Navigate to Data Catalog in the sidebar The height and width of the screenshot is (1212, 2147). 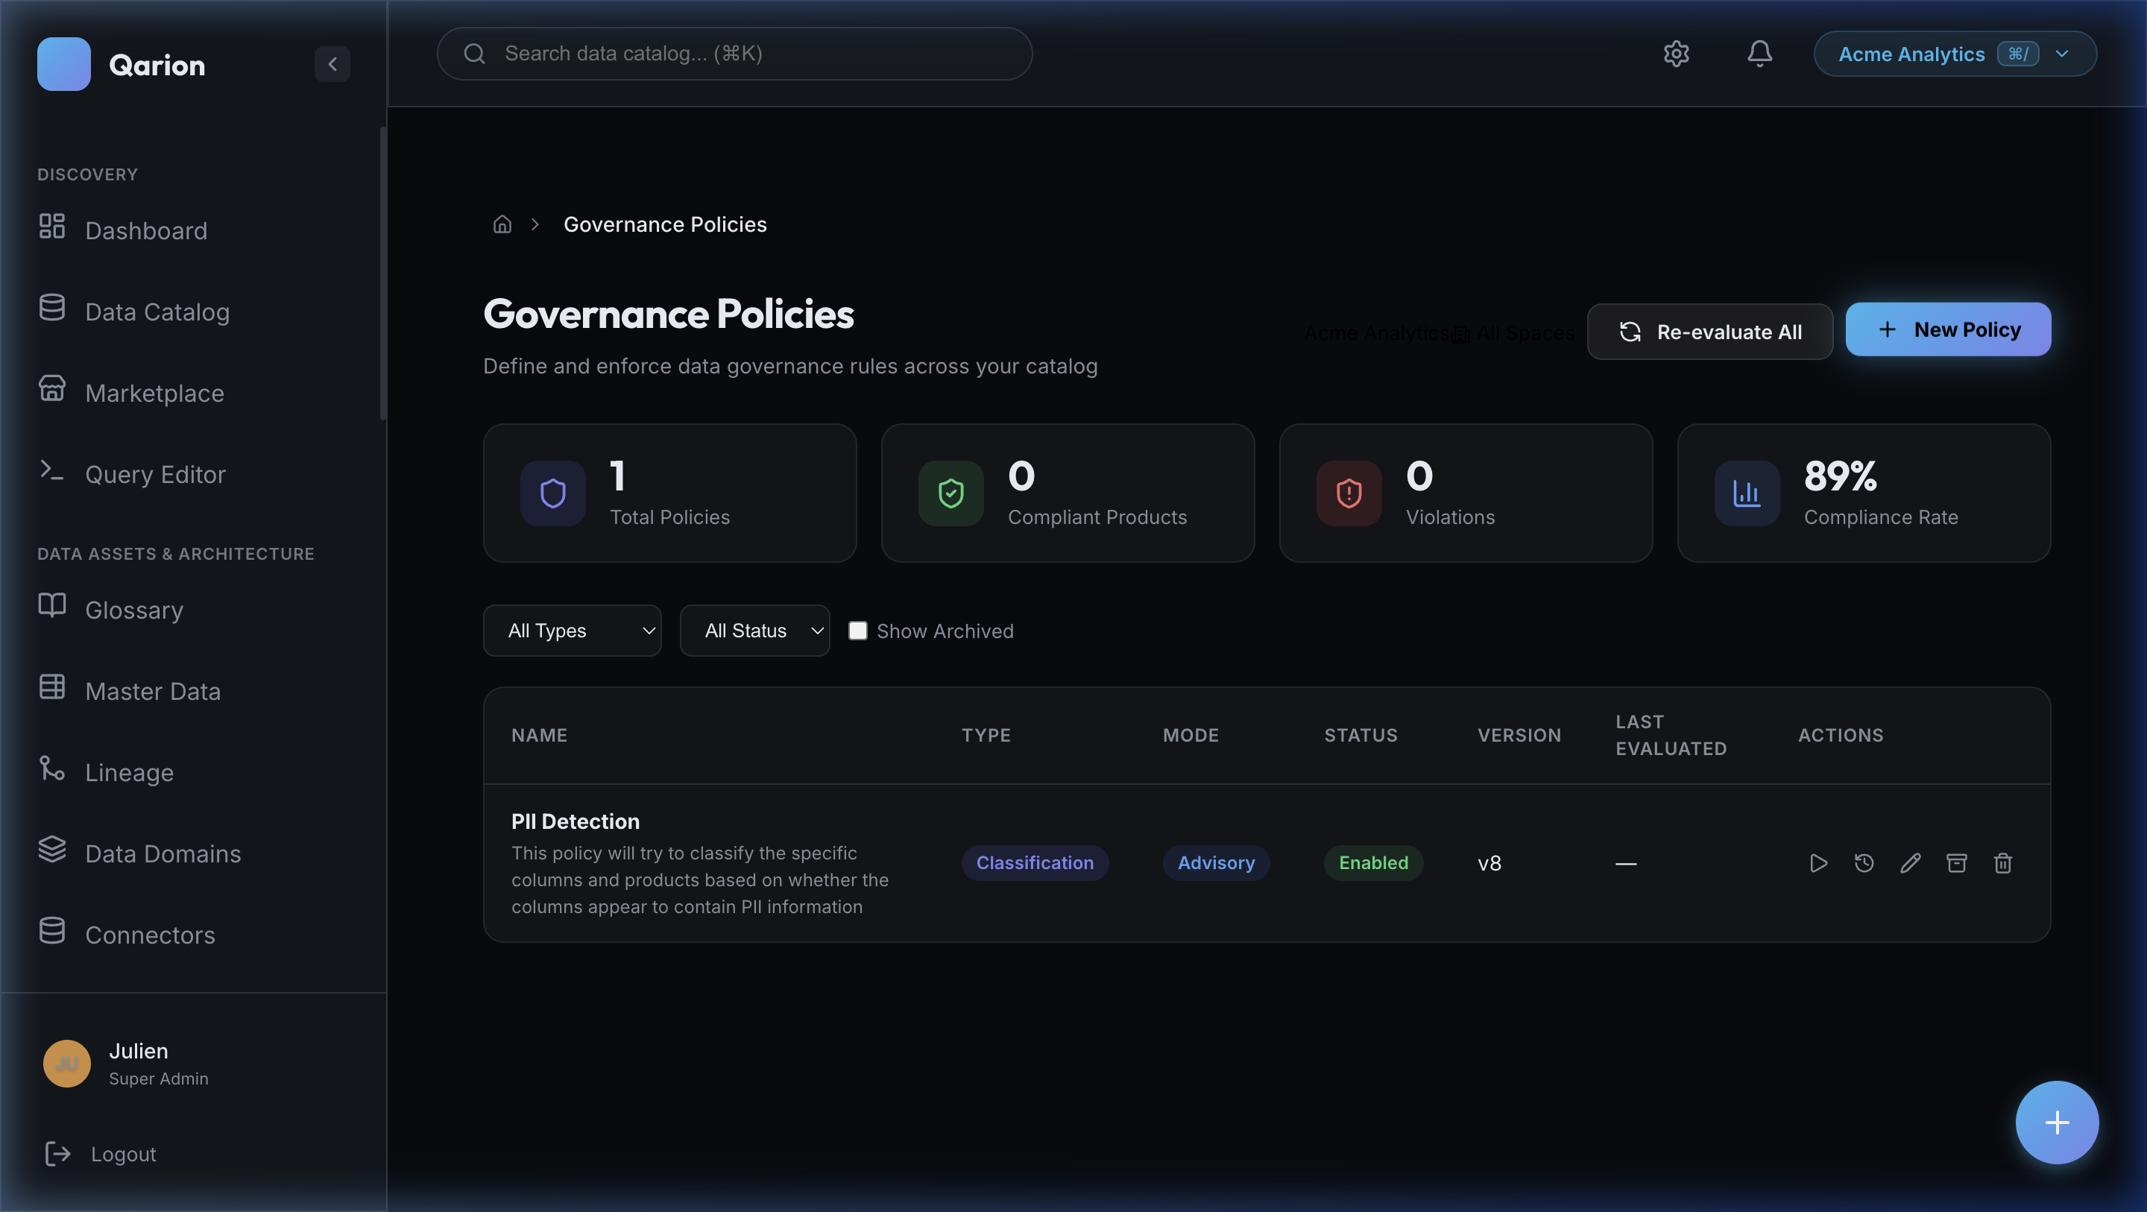(157, 311)
